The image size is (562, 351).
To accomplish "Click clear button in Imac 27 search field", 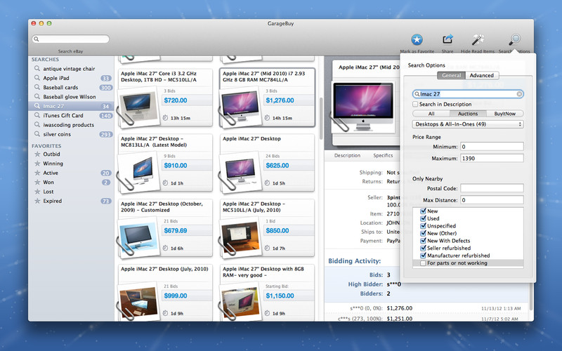I will click(x=519, y=94).
